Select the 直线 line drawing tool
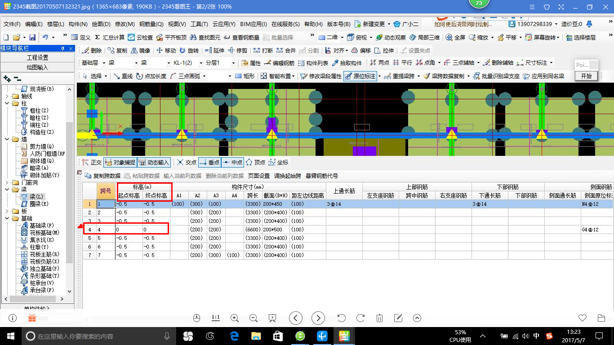 [123, 76]
